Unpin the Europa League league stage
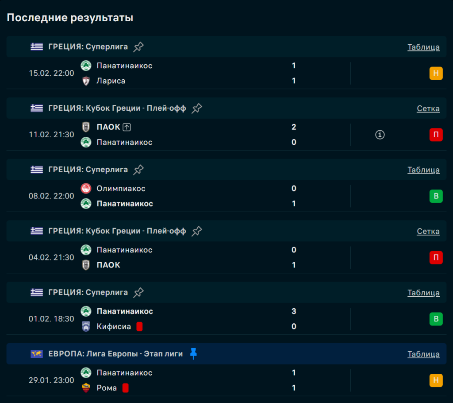453x403 pixels. pos(193,354)
